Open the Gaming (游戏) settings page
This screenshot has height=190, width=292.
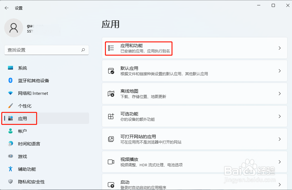coord(23,156)
